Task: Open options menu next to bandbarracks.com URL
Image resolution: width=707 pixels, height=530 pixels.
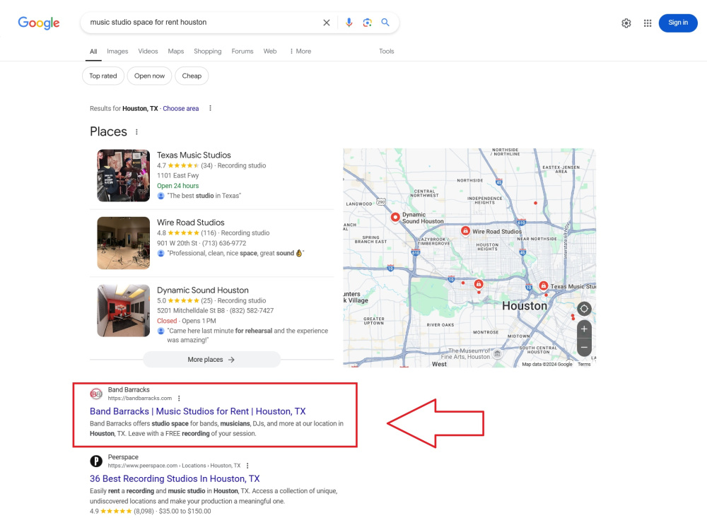Action: pos(179,399)
